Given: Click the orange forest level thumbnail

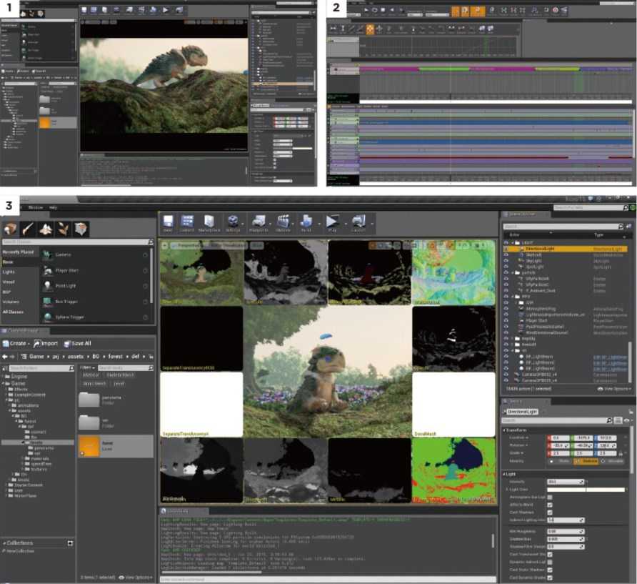Looking at the screenshot, I should tap(89, 446).
